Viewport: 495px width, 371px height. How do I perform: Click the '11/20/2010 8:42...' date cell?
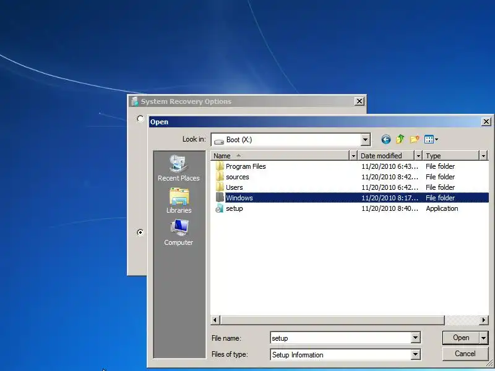click(x=390, y=177)
